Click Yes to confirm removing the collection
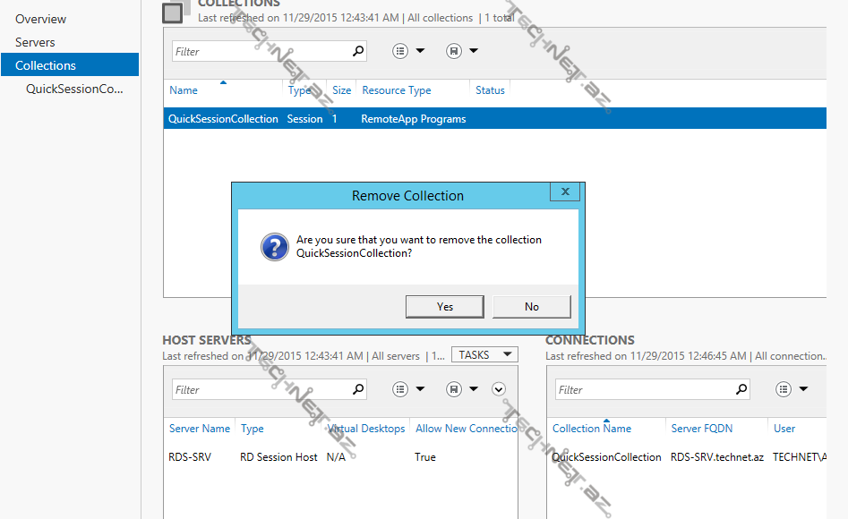848x519 pixels. (445, 307)
